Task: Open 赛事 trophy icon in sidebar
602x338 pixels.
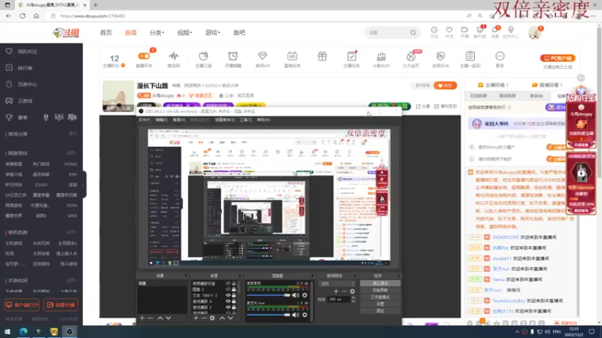Action: (9, 117)
